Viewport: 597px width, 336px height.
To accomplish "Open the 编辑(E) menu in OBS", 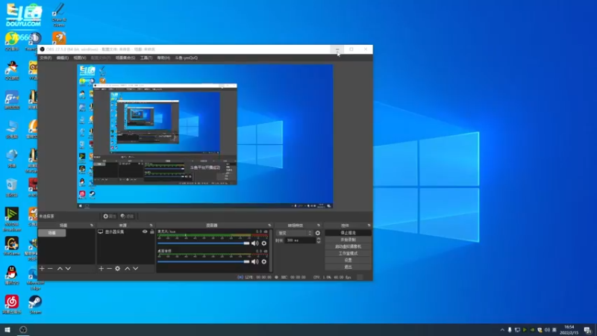I will [63, 58].
